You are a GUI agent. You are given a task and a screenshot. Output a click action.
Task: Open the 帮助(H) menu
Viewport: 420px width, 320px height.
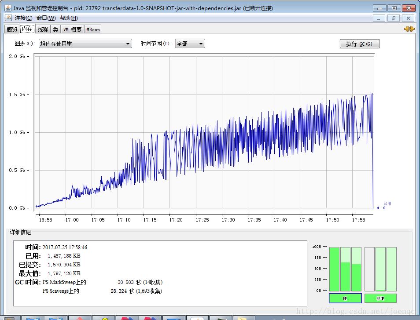69,18
